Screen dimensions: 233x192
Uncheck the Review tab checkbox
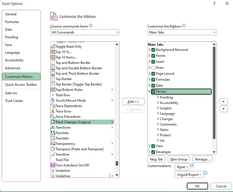tap(153, 91)
